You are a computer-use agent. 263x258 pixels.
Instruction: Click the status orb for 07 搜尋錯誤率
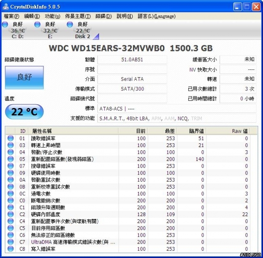coord(10,166)
